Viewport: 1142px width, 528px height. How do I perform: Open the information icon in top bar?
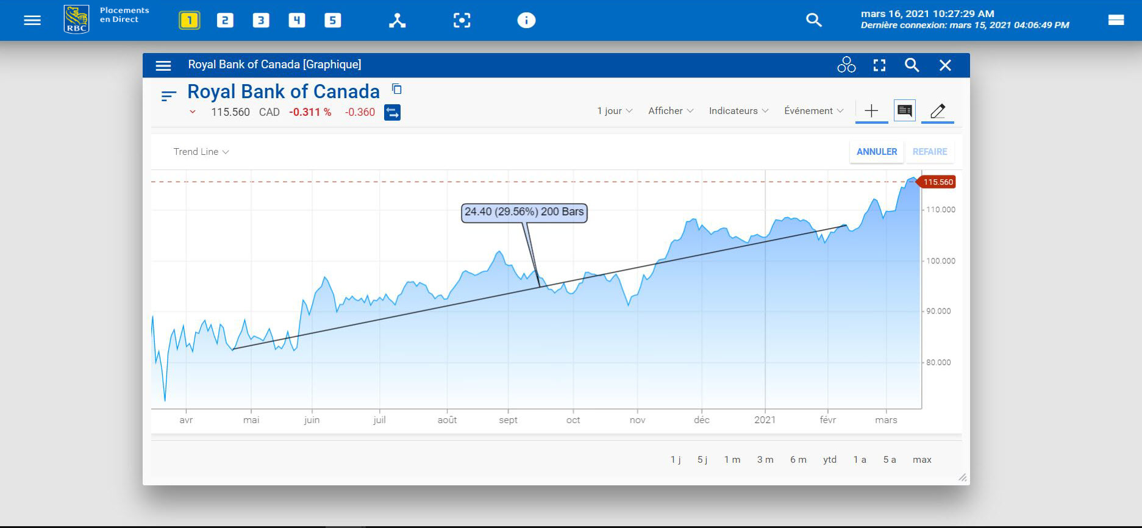(x=526, y=21)
